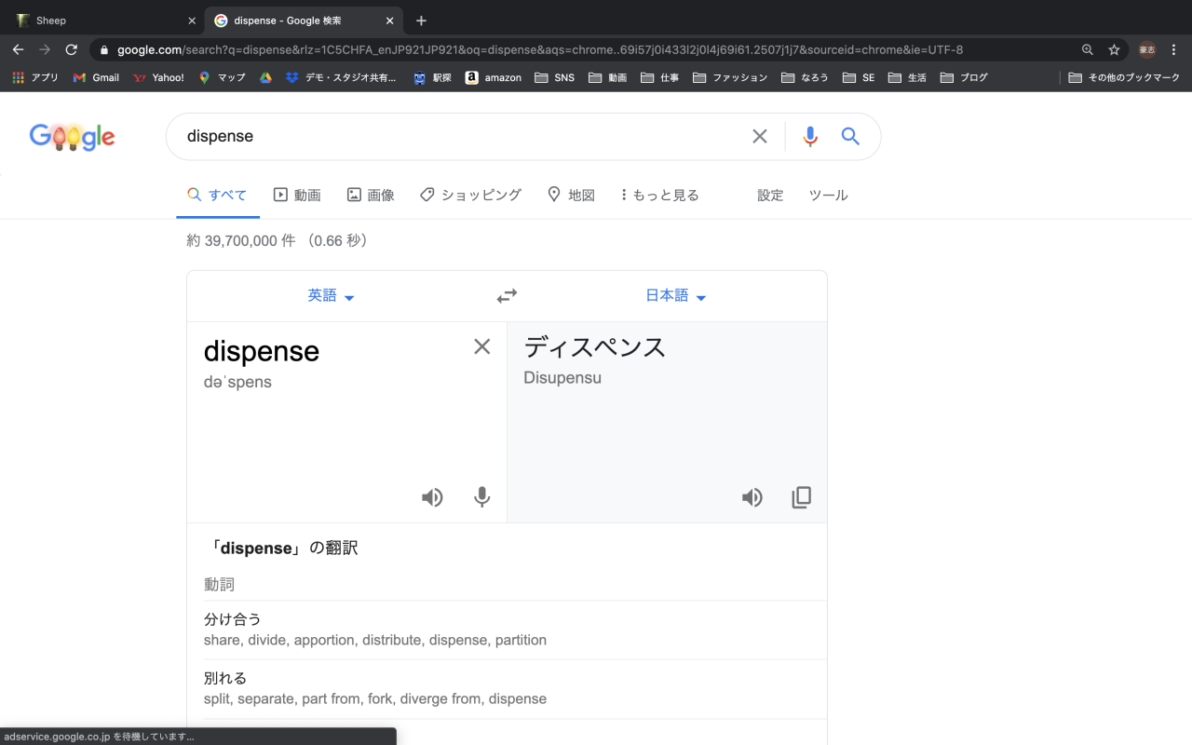Swap the translation languages
Screen dimensions: 1192x745
(507, 296)
